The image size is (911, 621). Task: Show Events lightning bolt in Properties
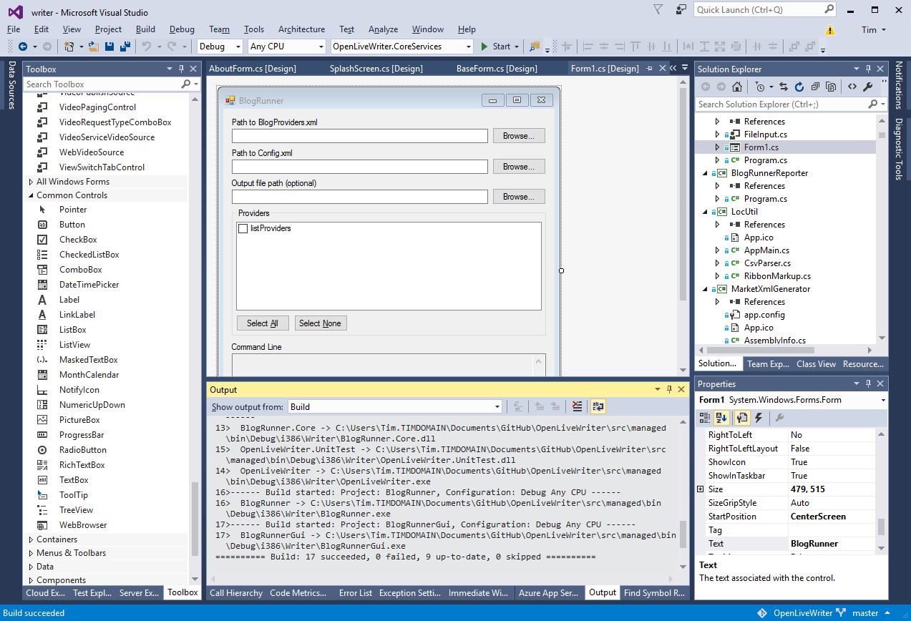click(x=759, y=418)
